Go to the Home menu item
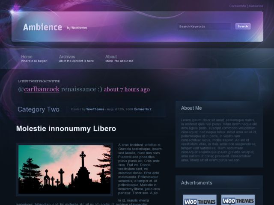274x205 pixels. 34,59
